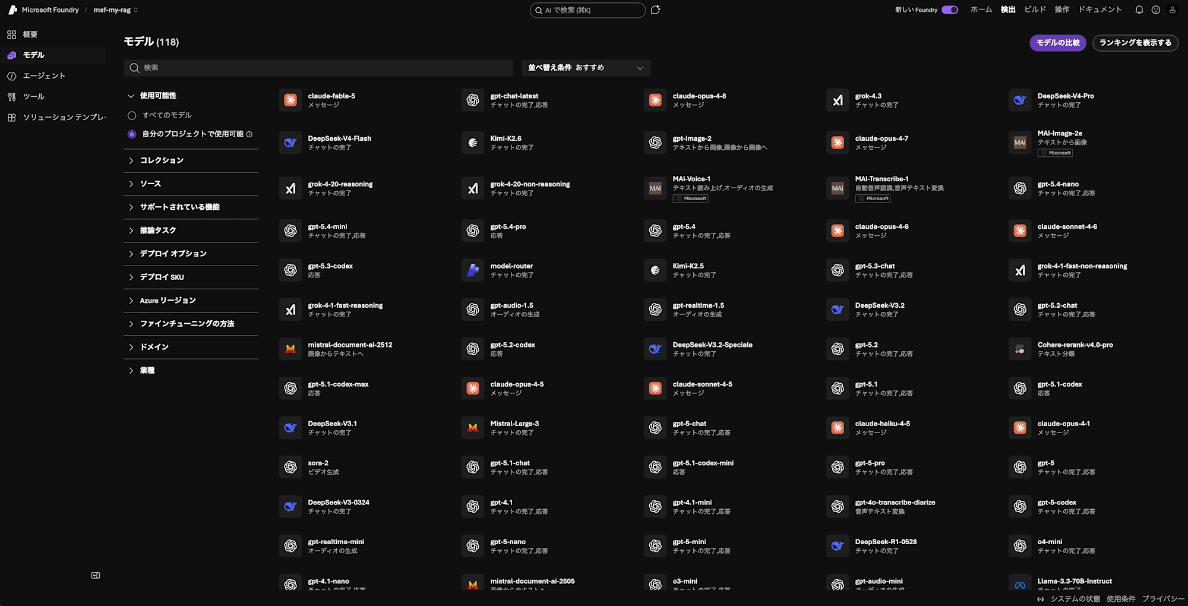
Task: Open the システムの状態 link
Action: (x=1075, y=599)
